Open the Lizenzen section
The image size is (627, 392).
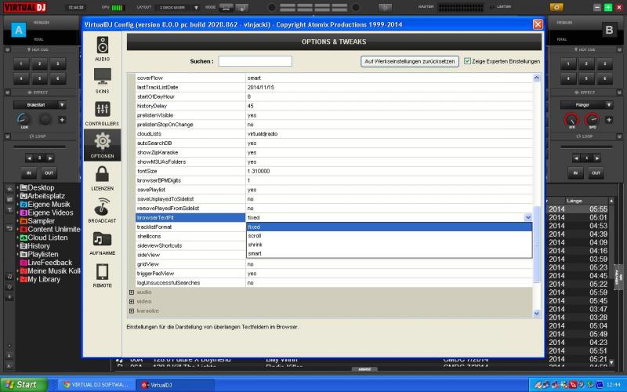tap(103, 177)
